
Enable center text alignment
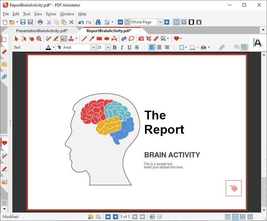pyautogui.click(x=159, y=47)
